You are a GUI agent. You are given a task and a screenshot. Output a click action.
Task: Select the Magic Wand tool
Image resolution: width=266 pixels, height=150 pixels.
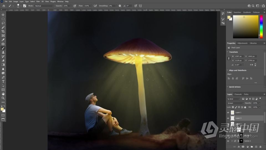coord(3,27)
